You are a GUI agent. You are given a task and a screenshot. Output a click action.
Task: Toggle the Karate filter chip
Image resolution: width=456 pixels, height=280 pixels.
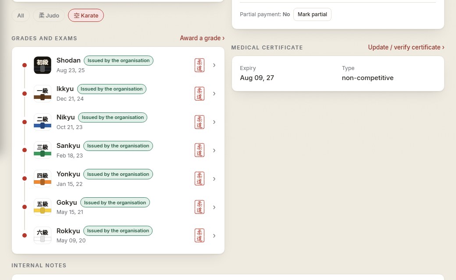86,15
